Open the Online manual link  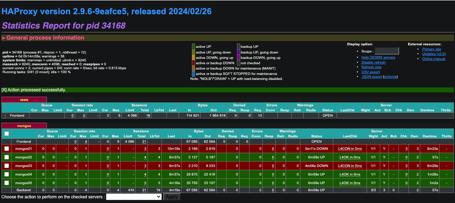(x=434, y=59)
